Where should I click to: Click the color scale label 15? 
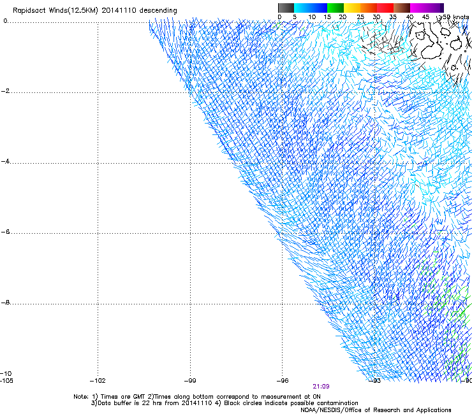click(327, 17)
